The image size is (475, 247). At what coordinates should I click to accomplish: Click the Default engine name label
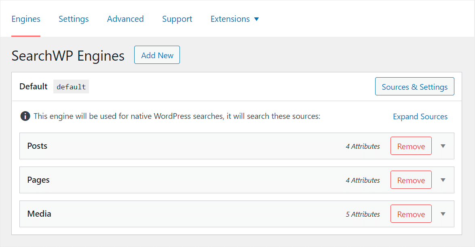(x=33, y=87)
